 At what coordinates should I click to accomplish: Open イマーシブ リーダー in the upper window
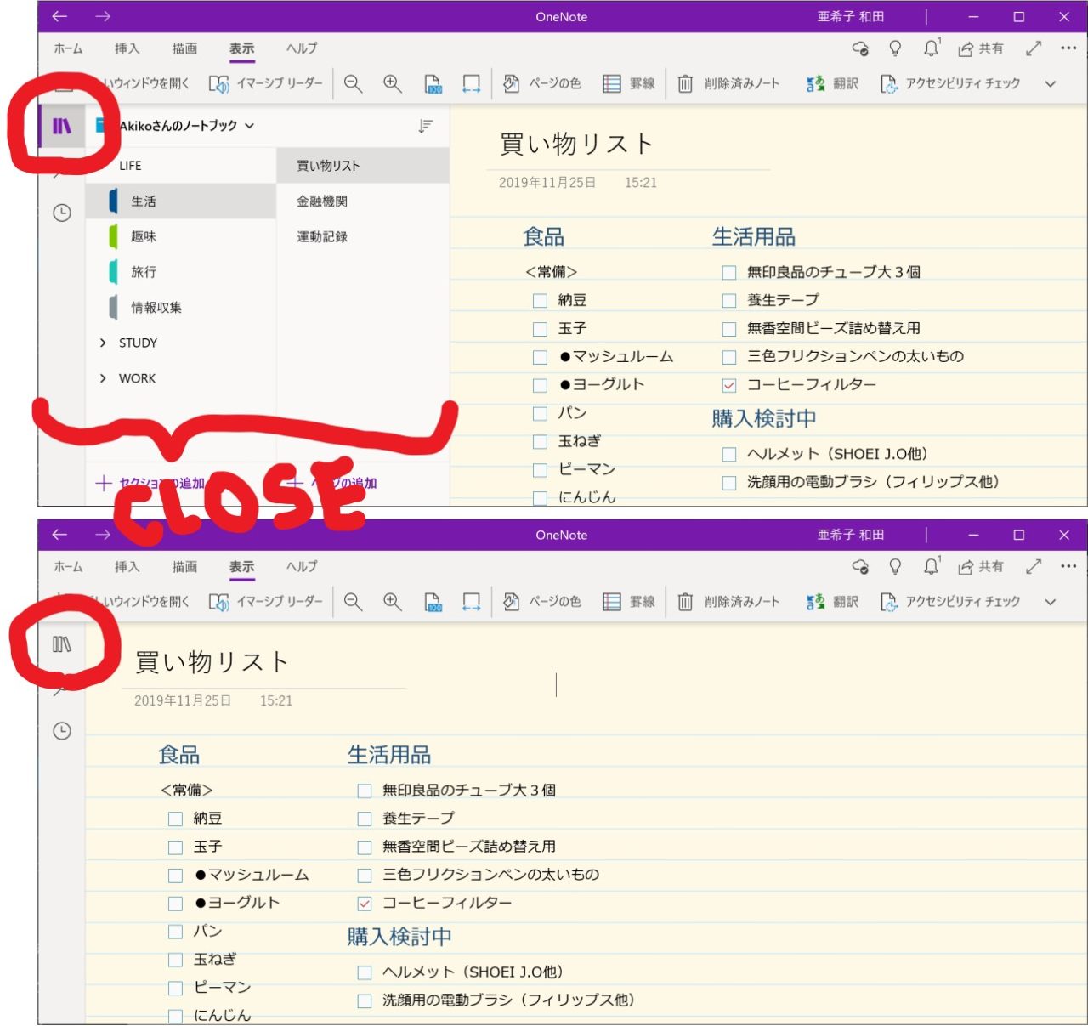tap(267, 83)
